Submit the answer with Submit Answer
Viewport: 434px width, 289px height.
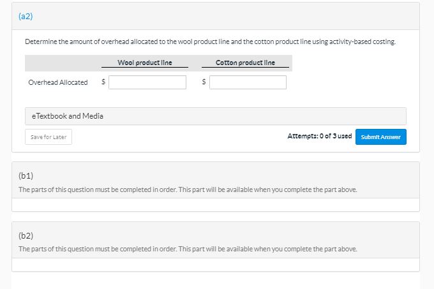[x=380, y=137]
